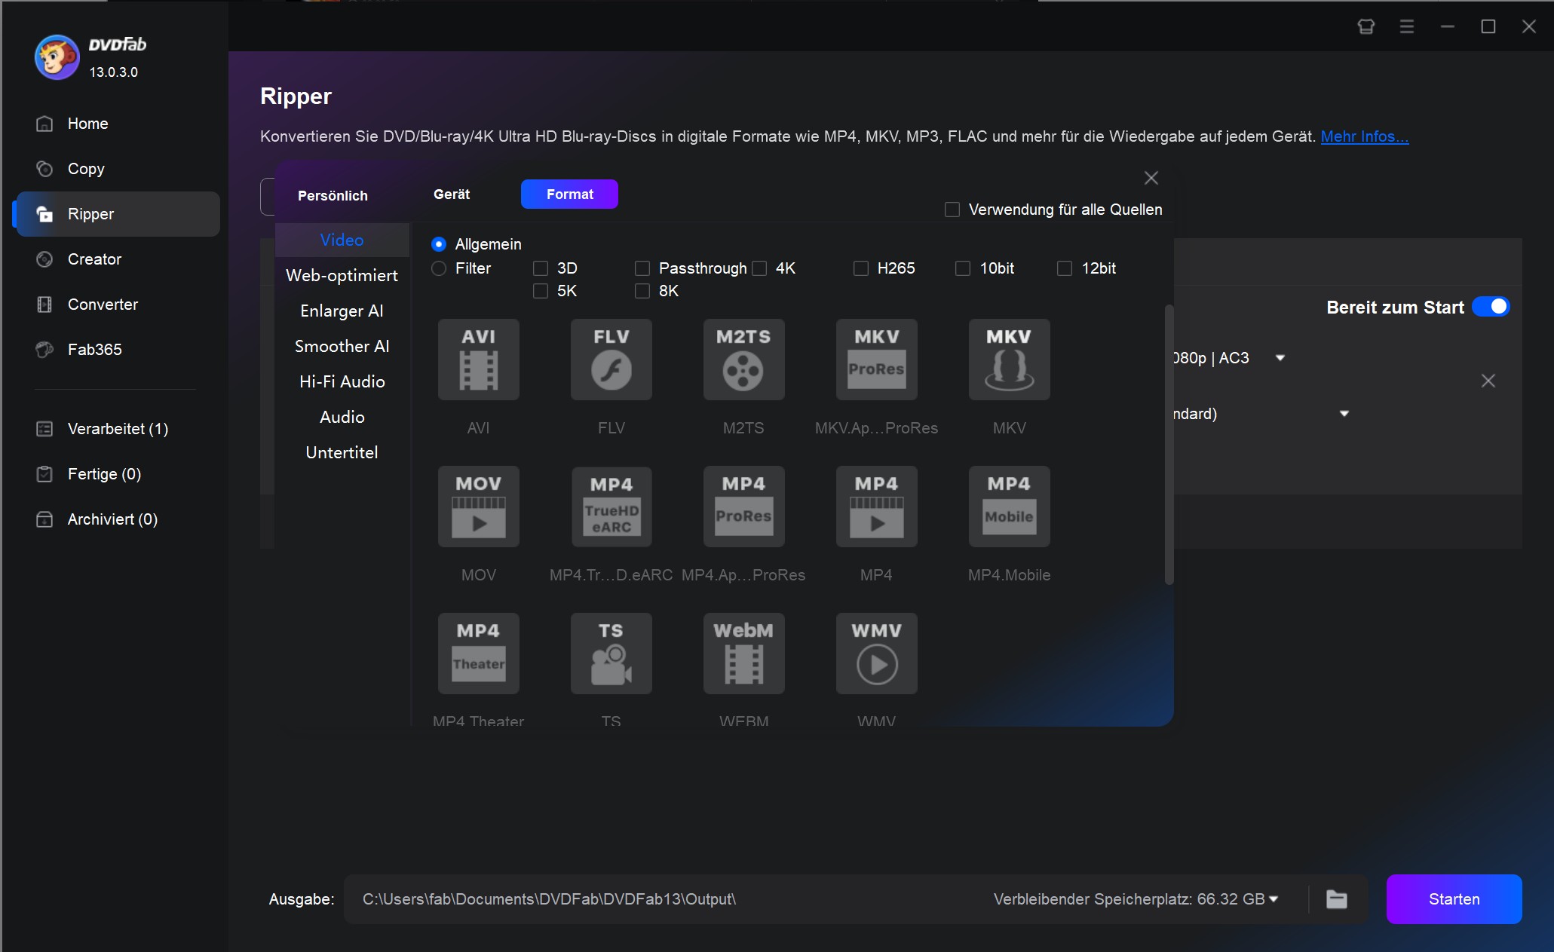Select the Format tab

[569, 194]
